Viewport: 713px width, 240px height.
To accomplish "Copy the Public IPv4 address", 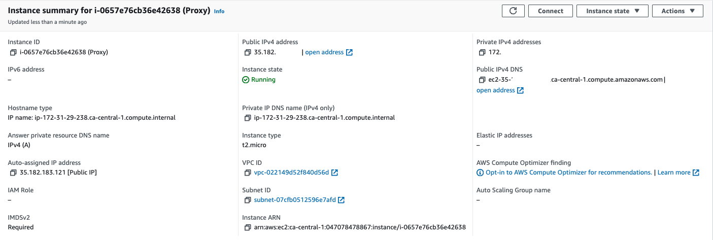I will [248, 52].
